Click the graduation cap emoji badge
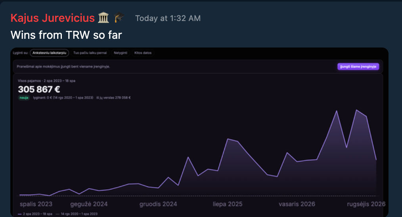Viewport: 402px width, 217px height. (119, 18)
